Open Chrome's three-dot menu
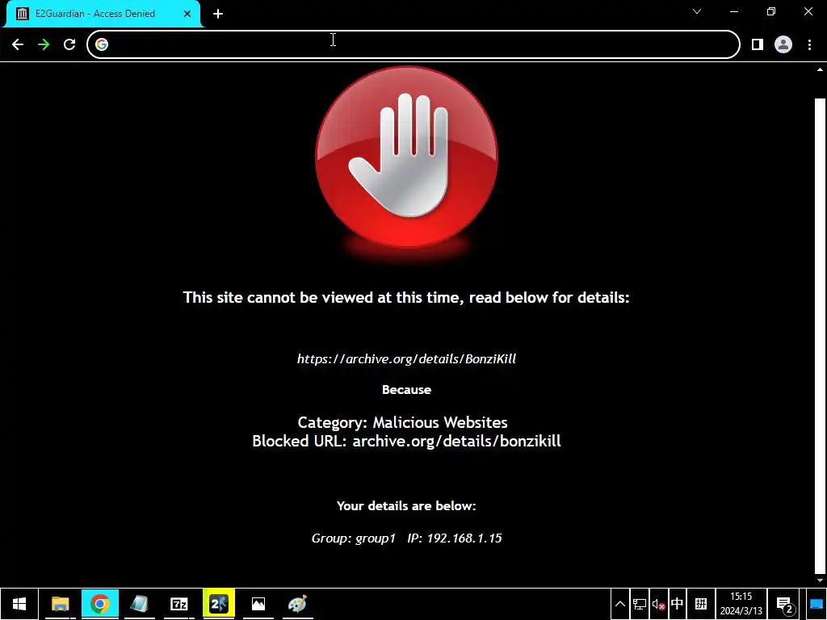Image resolution: width=827 pixels, height=620 pixels. [809, 44]
